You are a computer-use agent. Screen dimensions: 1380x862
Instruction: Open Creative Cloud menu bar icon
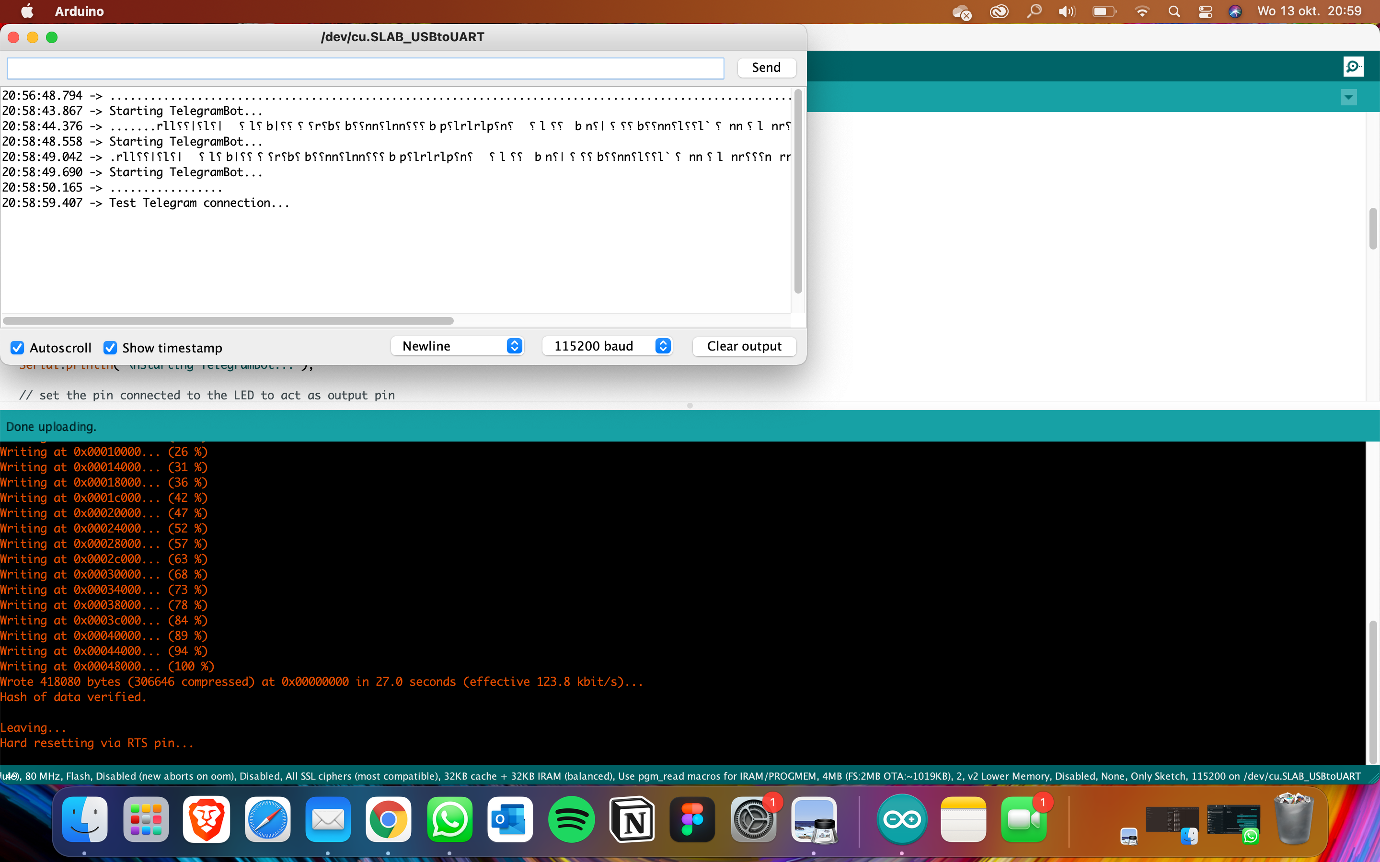tap(999, 11)
